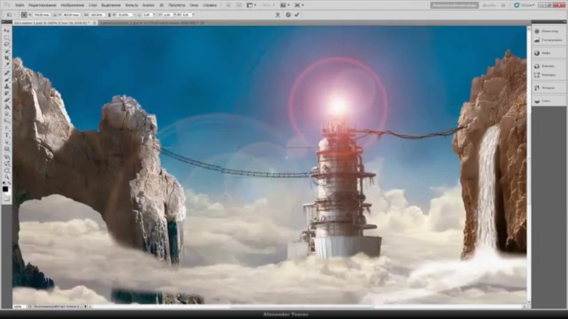Select the Healing Brush tool
The height and width of the screenshot is (319, 568).
pyautogui.click(x=7, y=72)
